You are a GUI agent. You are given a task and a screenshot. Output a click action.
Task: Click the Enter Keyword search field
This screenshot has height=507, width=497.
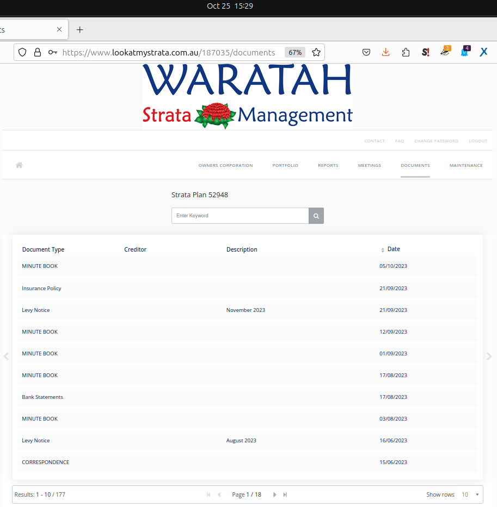tap(240, 216)
